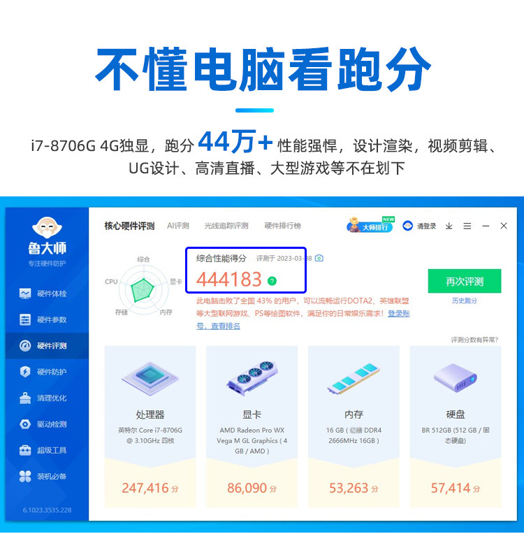The height and width of the screenshot is (534, 524).
Task: Click the 评测分数有异常? link
Action: click(x=474, y=340)
